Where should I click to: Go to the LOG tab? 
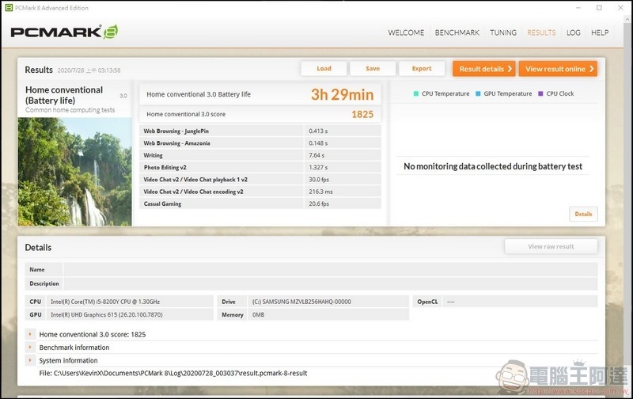point(574,32)
